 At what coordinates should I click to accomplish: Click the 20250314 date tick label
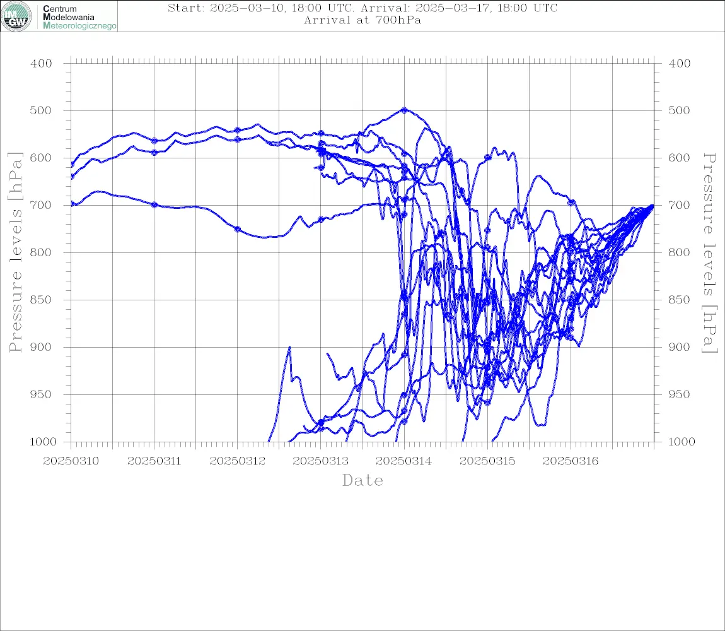point(403,461)
